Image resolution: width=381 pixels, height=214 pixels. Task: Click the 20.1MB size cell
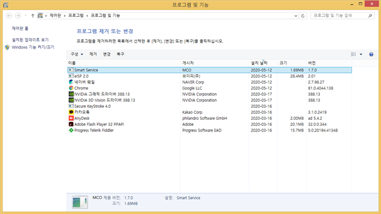click(297, 124)
